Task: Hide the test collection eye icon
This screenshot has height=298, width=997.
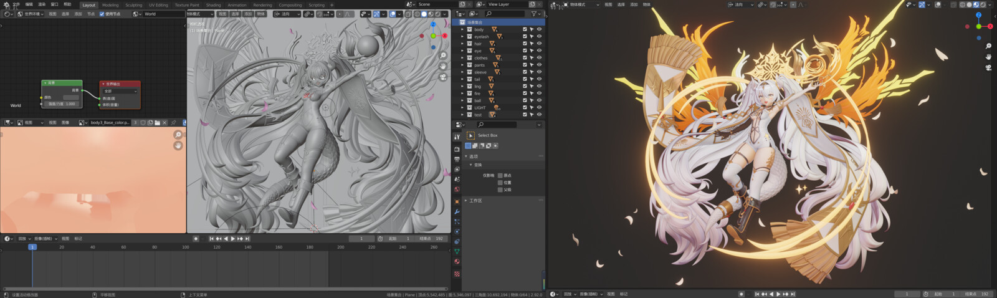Action: point(539,115)
